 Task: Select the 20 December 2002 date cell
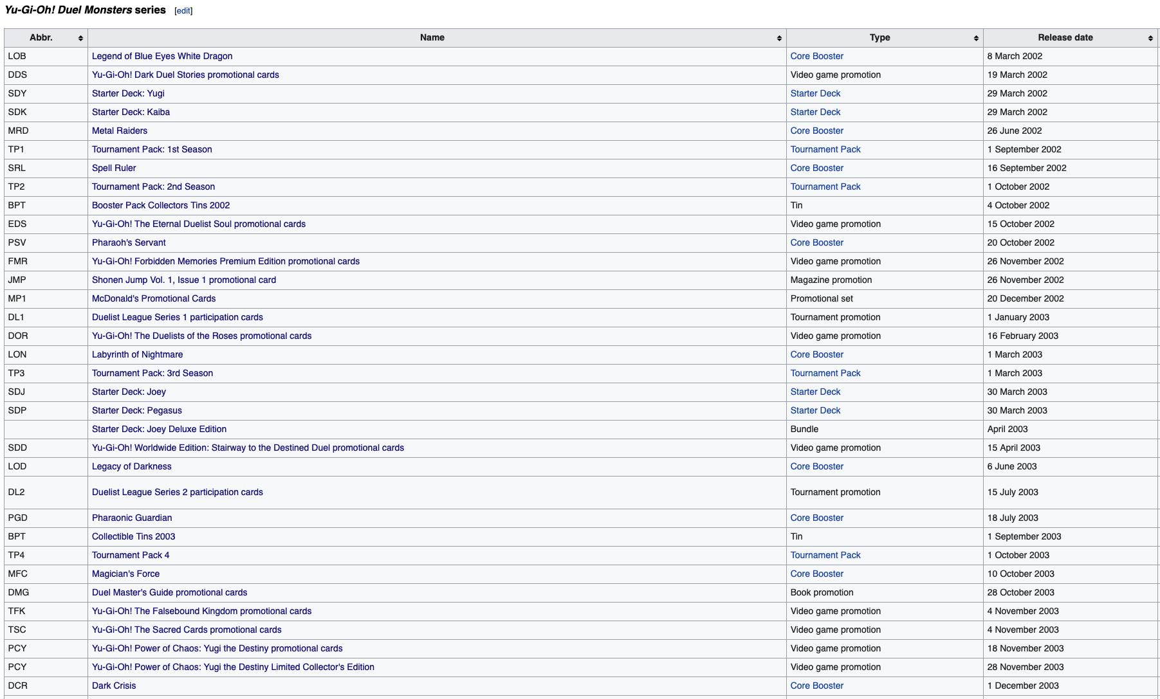[x=1070, y=299]
